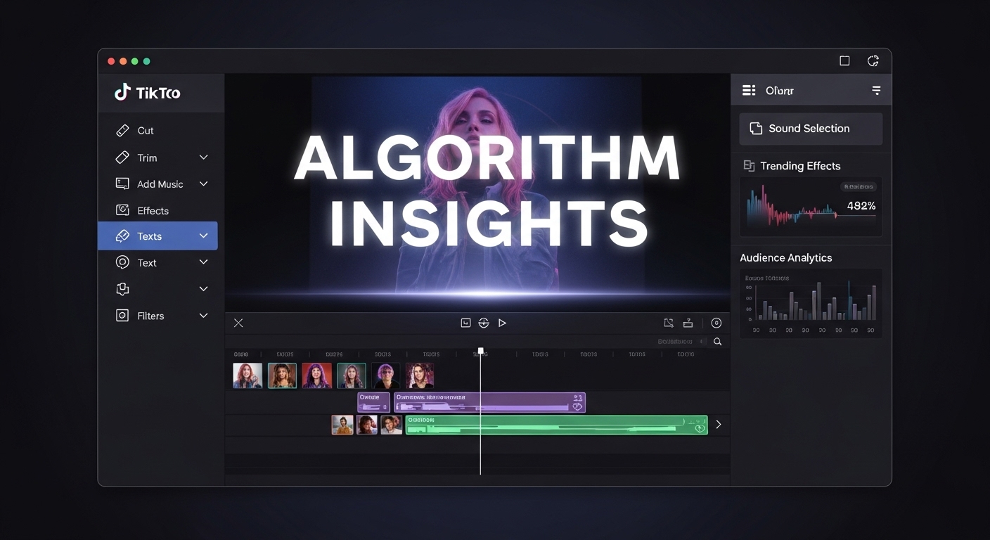Click the export tray icon above the timeline
Image resolution: width=990 pixels, height=540 pixels.
[x=688, y=323]
